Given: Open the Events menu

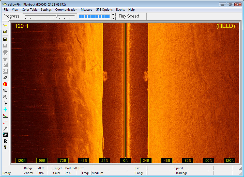Looking at the screenshot, I should coord(120,10).
